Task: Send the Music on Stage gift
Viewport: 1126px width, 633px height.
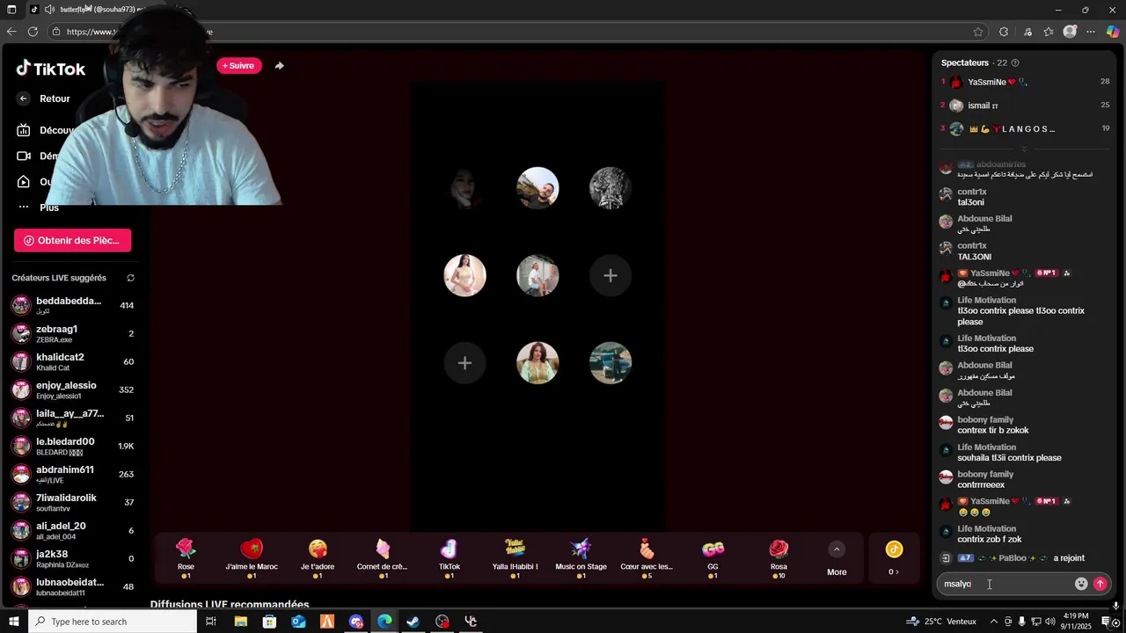Action: 581,557
